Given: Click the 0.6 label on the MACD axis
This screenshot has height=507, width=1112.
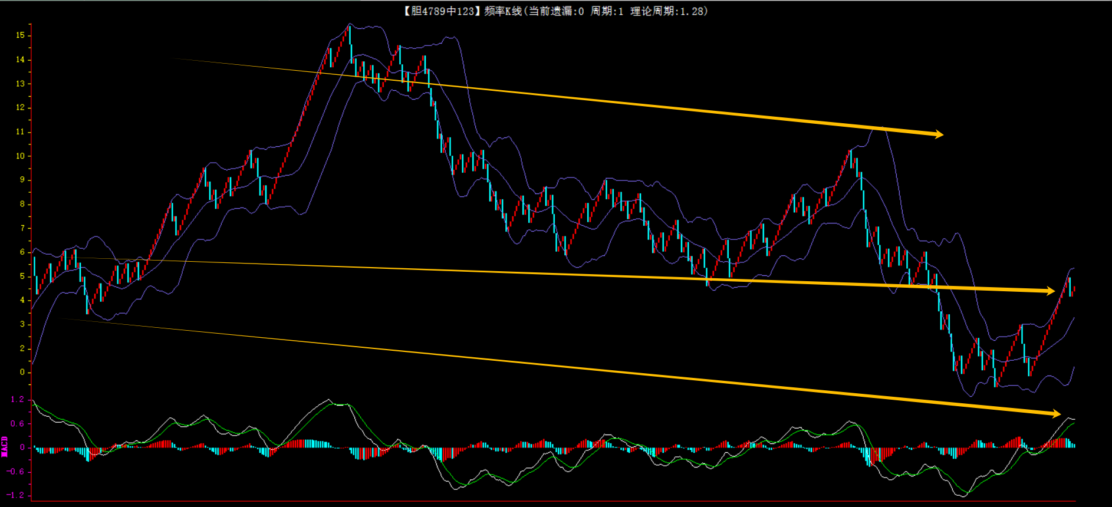Looking at the screenshot, I should pos(18,423).
